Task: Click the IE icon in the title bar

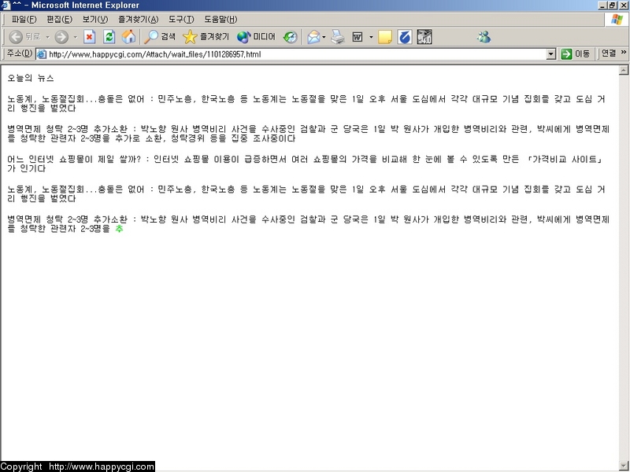Action: (x=6, y=6)
